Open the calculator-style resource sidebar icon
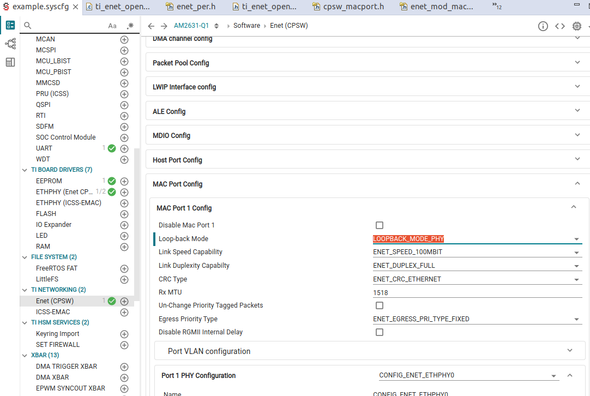The width and height of the screenshot is (590, 396). click(10, 62)
